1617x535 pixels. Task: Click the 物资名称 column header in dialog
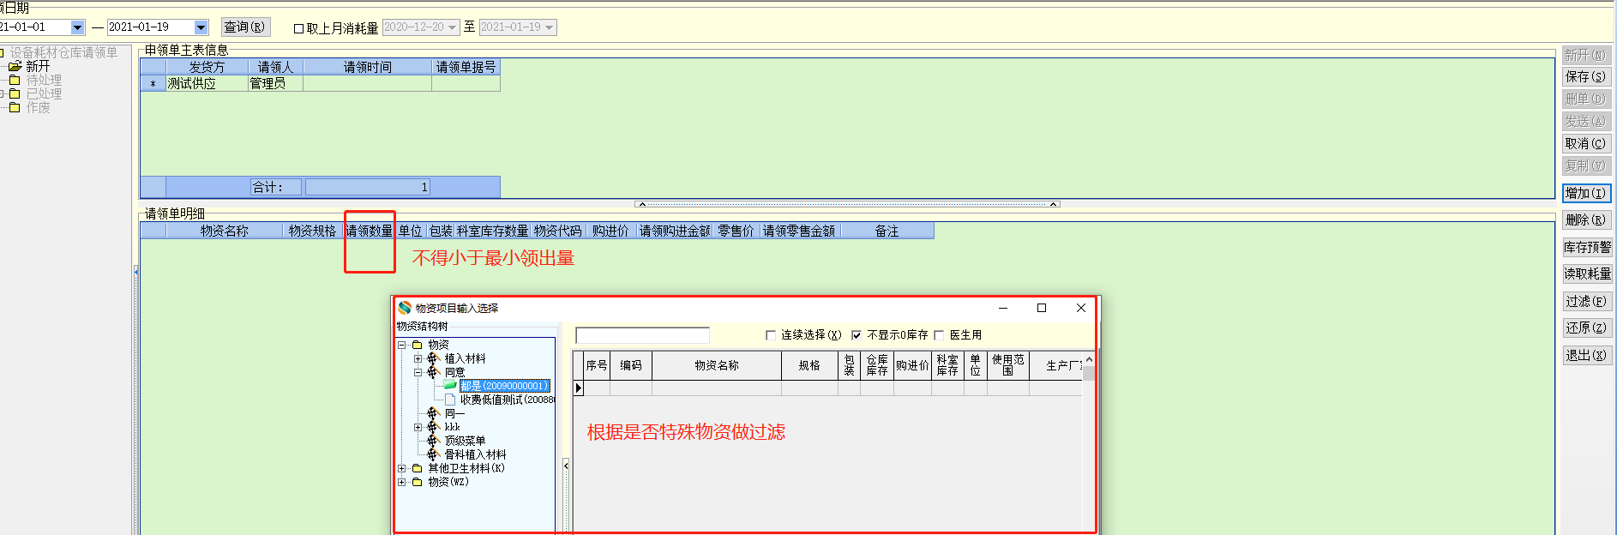717,365
